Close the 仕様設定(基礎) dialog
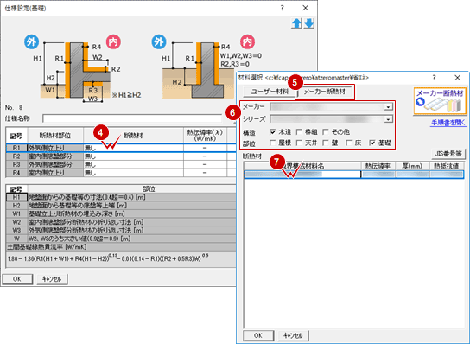 click(x=305, y=8)
